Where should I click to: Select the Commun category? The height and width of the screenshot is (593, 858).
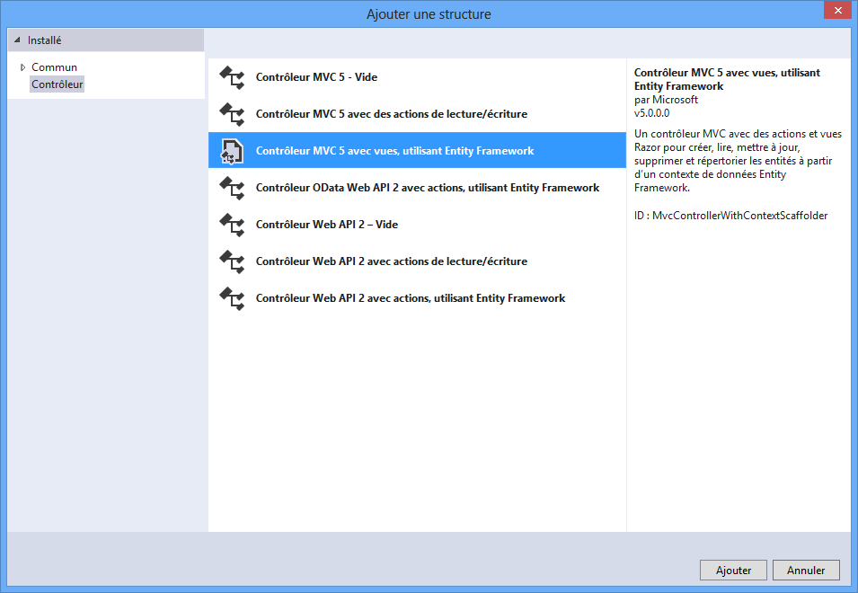tap(54, 67)
